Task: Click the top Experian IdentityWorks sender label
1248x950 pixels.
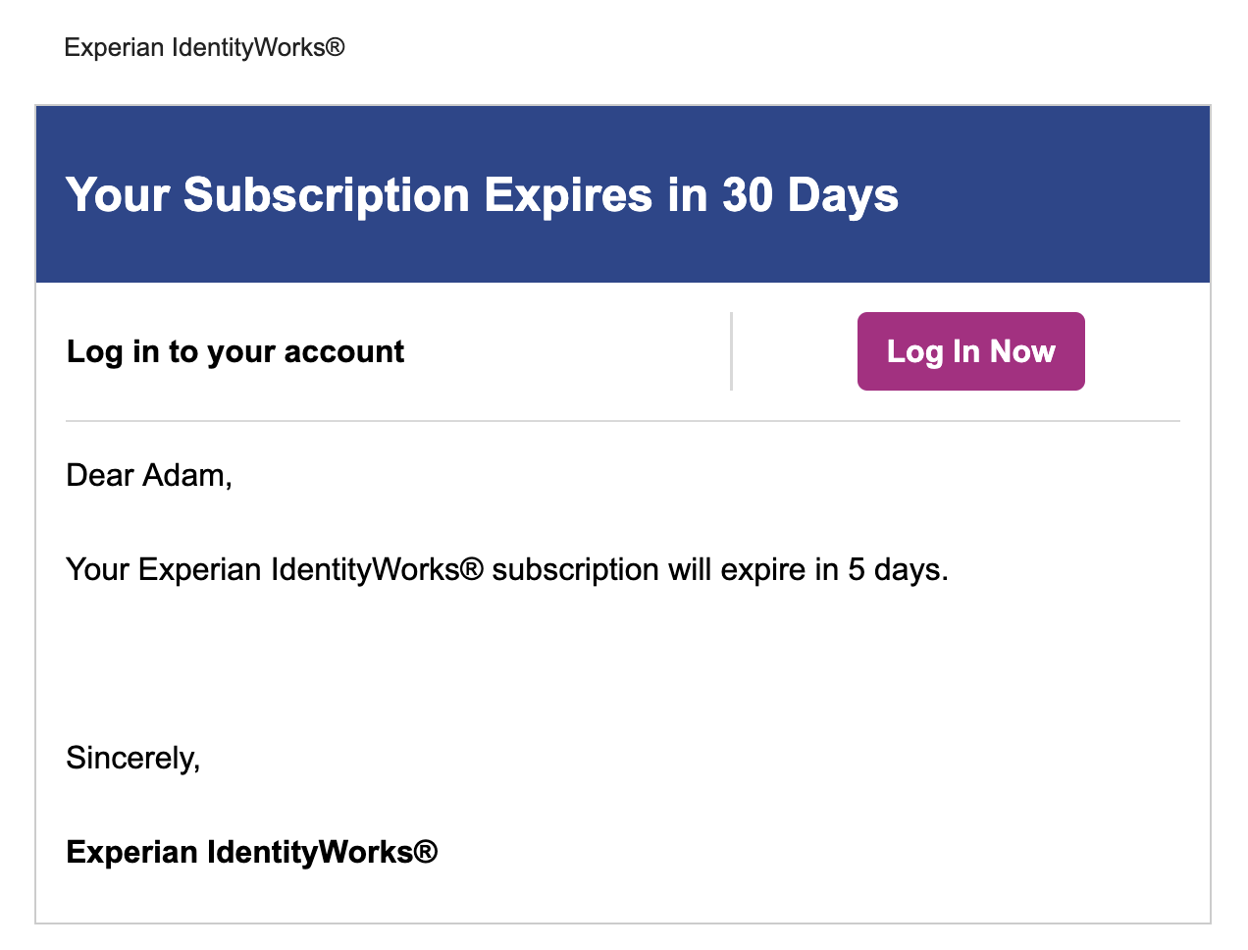Action: [203, 47]
